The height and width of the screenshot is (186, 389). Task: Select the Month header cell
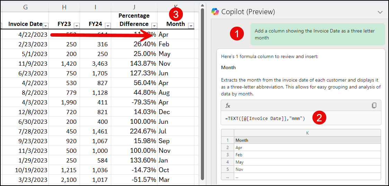tap(176, 20)
